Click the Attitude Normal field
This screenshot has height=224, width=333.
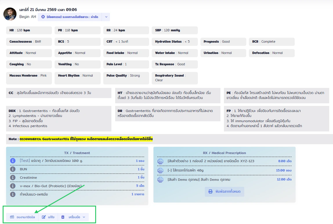point(29,53)
